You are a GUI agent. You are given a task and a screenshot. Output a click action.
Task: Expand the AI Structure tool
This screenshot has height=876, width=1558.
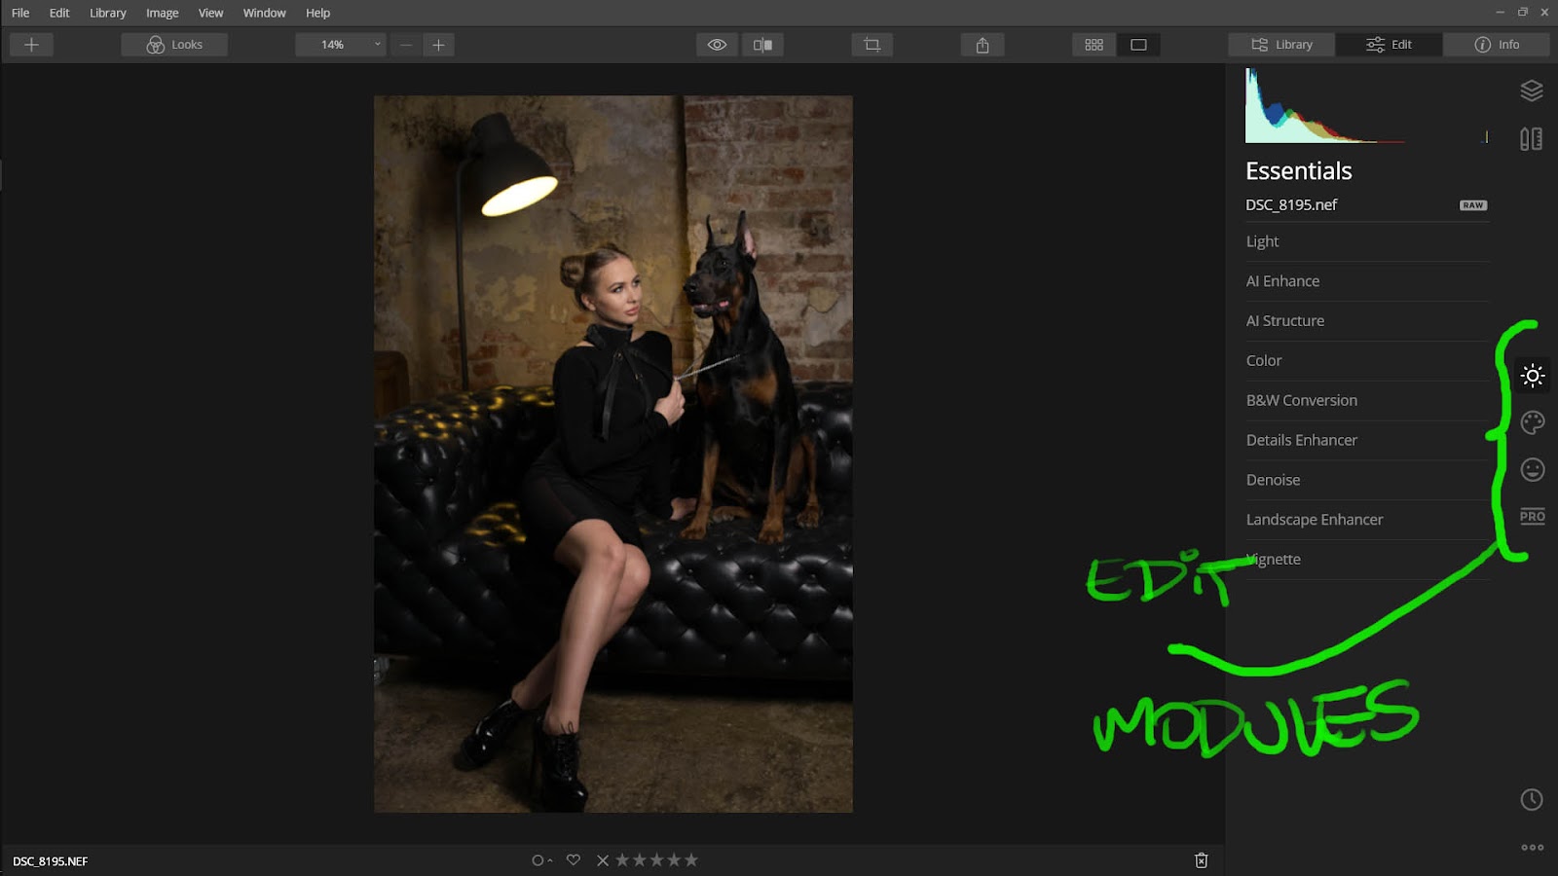tap(1367, 321)
